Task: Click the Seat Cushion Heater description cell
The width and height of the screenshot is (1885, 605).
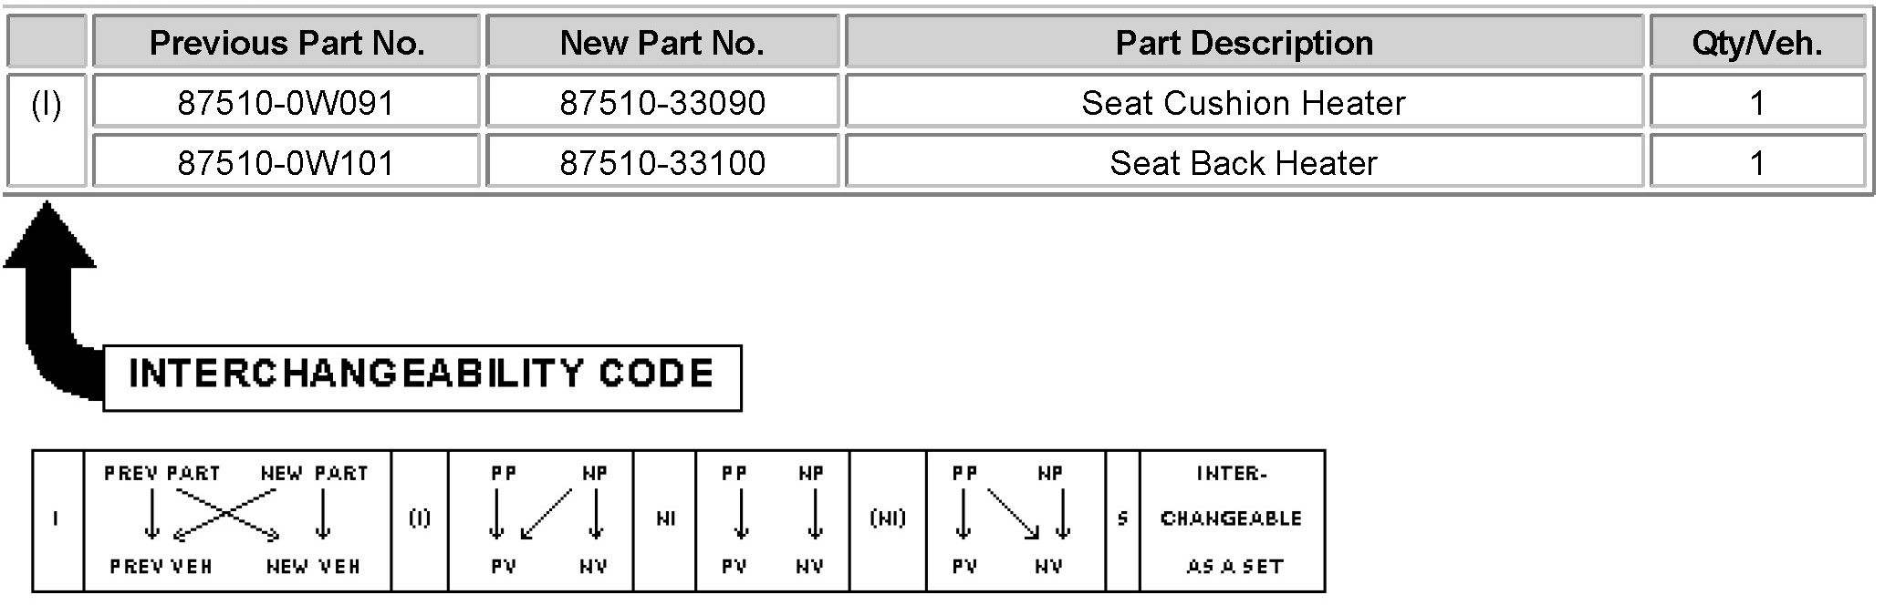Action: pyautogui.click(x=1245, y=102)
